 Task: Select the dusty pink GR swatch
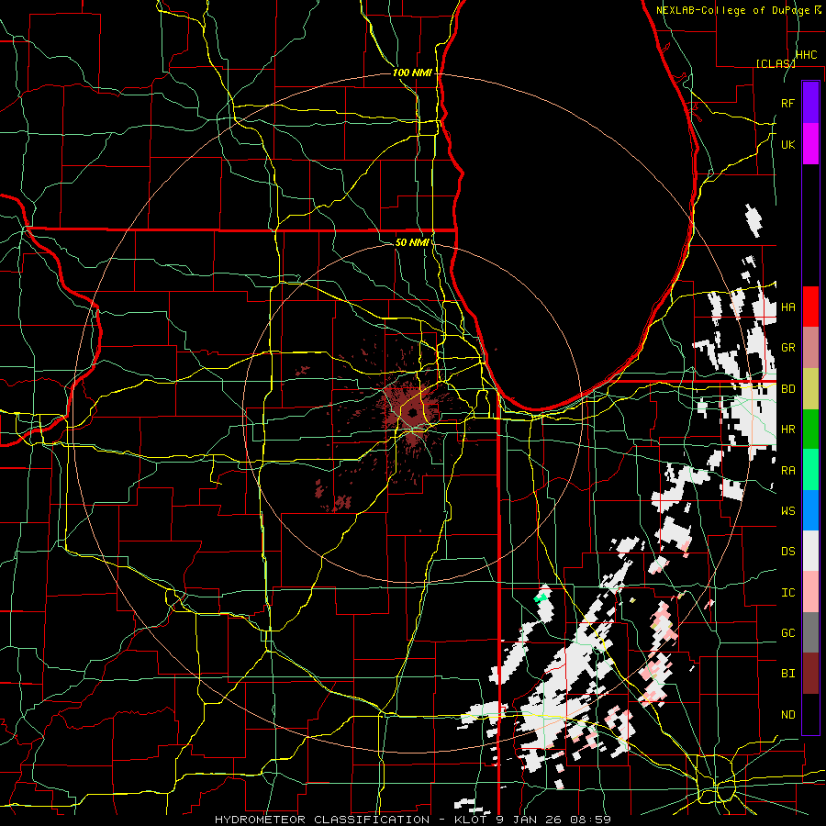[810, 348]
